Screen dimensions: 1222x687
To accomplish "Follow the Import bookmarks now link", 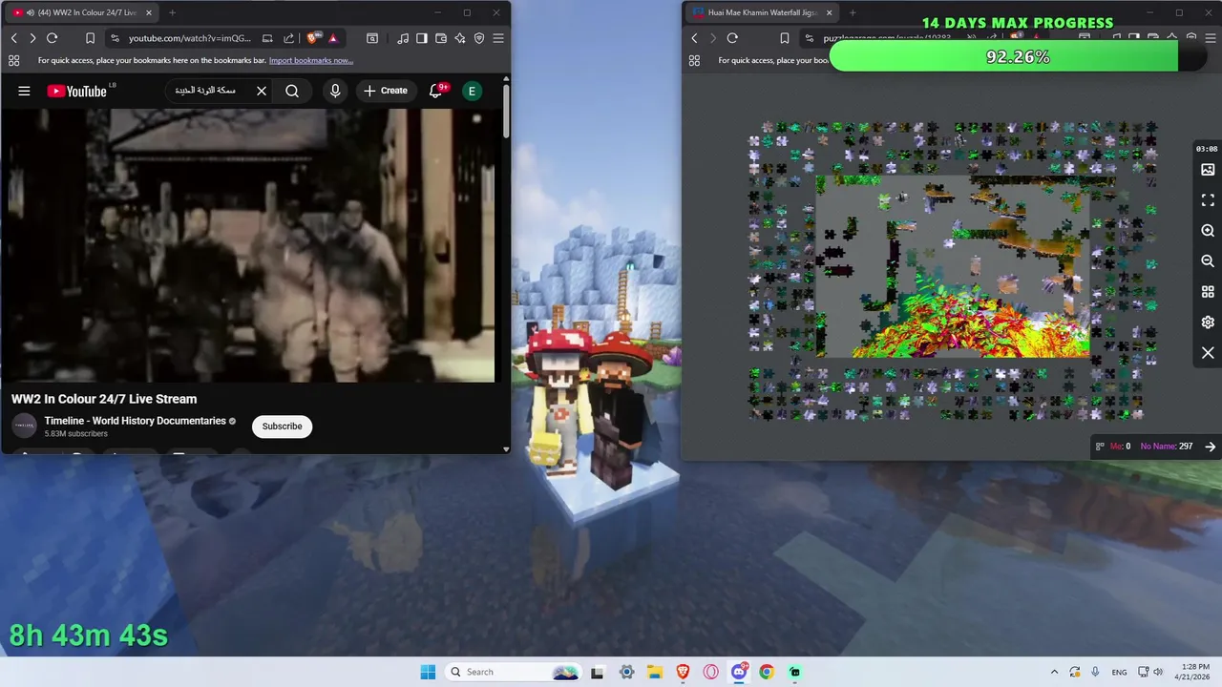I will click(x=311, y=60).
